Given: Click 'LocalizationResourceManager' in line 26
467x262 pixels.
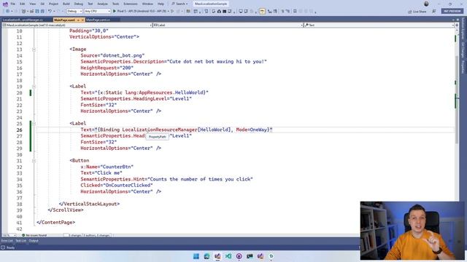Looking at the screenshot, I should pyautogui.click(x=160, y=130).
